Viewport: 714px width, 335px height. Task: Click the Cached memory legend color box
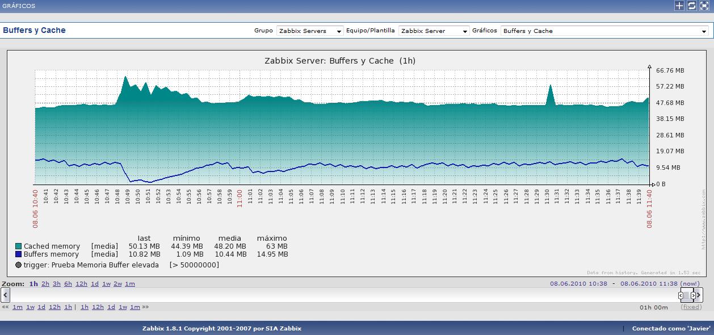(x=19, y=246)
